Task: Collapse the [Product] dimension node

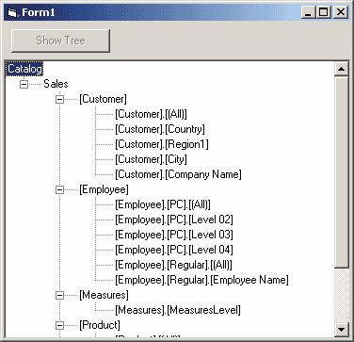Action: (59, 325)
